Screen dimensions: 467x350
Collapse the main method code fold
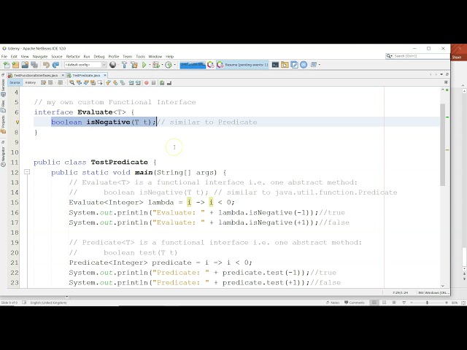click(27, 172)
